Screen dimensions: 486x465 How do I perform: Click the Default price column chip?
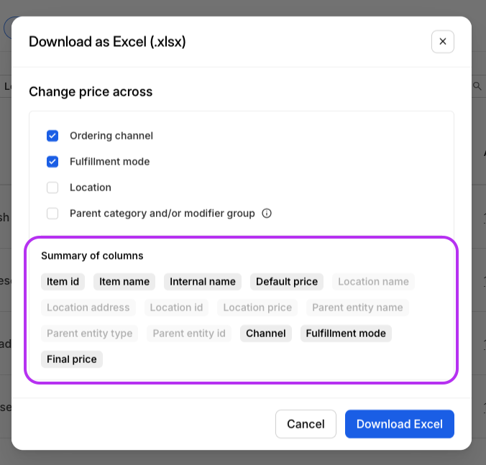(287, 282)
